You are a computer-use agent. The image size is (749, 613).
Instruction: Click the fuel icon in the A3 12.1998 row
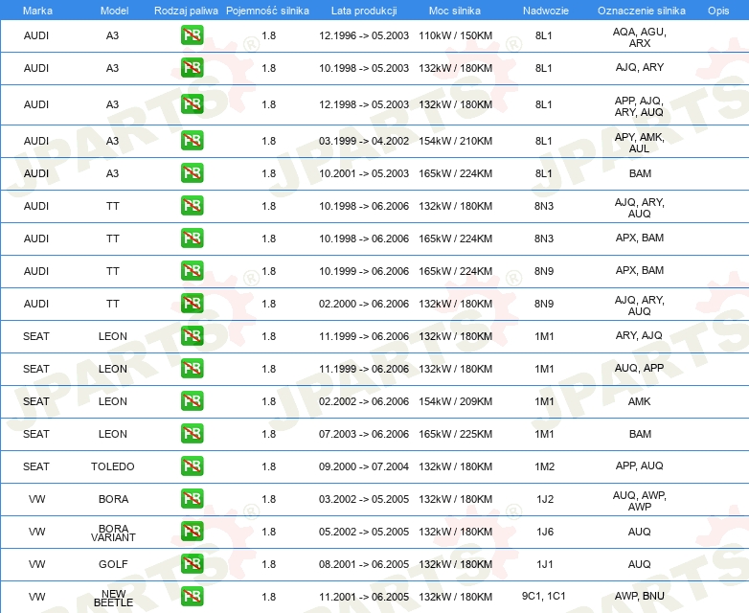(192, 104)
